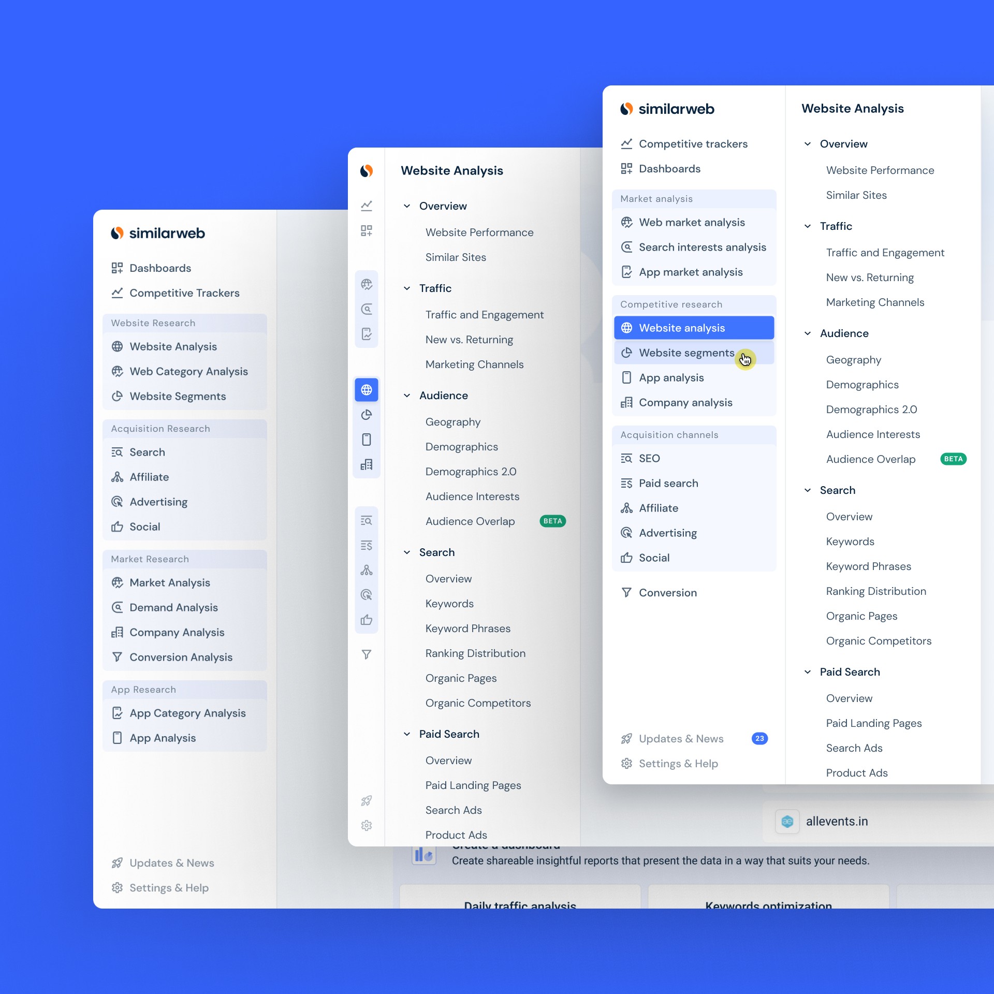Screen dimensions: 994x994
Task: Click the phone App analysis icon in collapsed sidebar
Action: coord(367,440)
